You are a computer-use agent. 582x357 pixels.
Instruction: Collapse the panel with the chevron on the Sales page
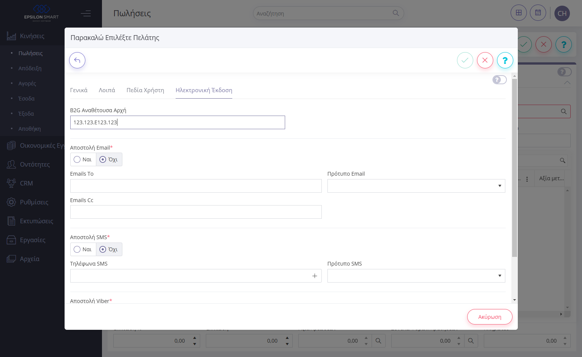(x=567, y=82)
